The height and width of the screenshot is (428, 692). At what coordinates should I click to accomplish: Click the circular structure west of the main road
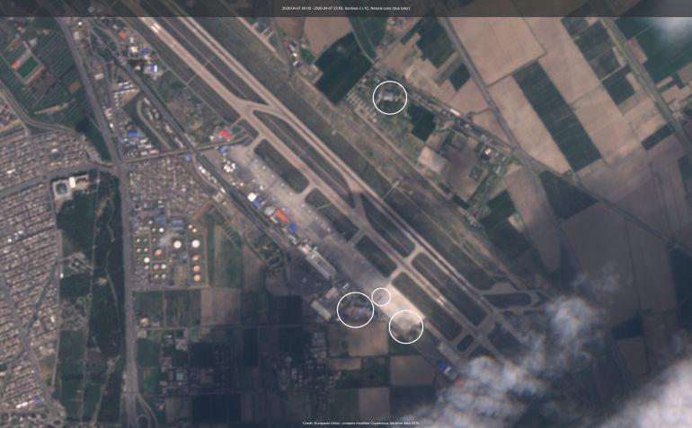(x=62, y=189)
